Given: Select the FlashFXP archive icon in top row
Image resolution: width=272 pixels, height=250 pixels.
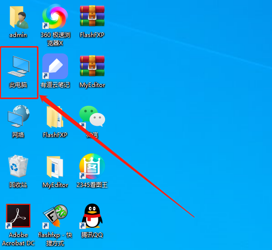Looking at the screenshot, I should 92,16.
